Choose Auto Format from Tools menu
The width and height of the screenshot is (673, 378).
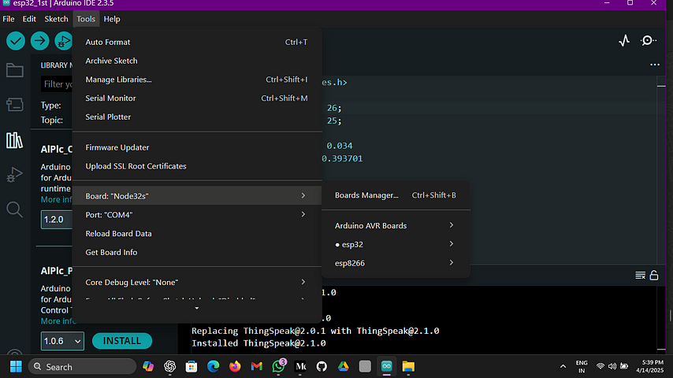(197, 42)
